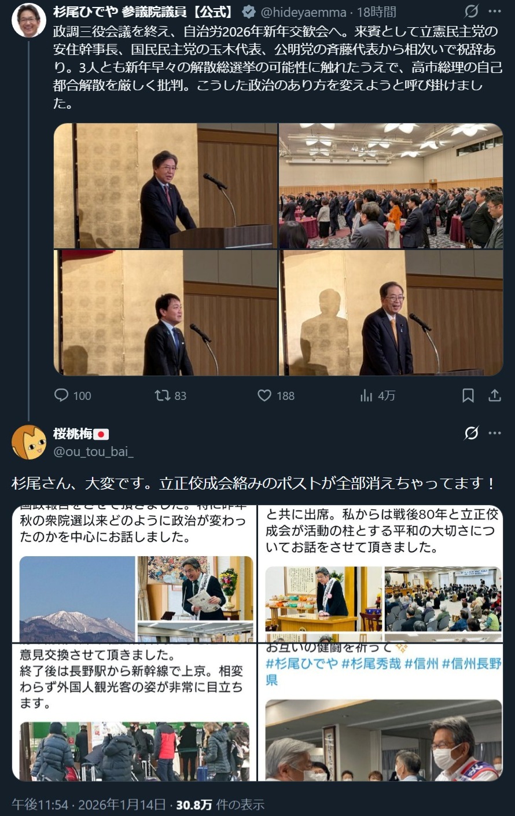515x816 pixels.
Task: Visit @hideyaemma handle link
Action: pos(304,12)
